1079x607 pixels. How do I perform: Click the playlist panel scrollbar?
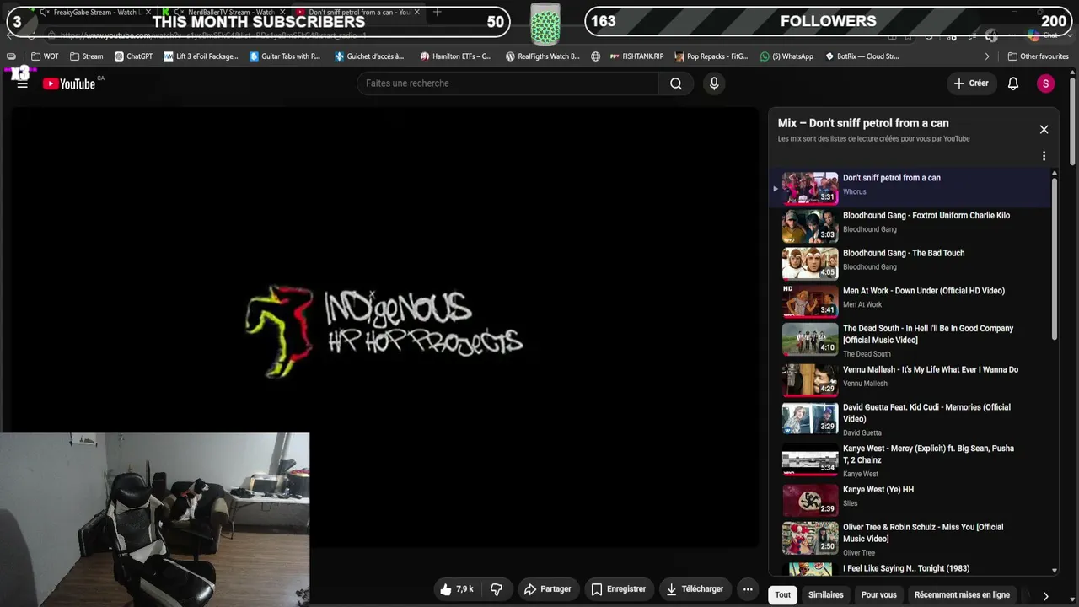pyautogui.click(x=1054, y=257)
